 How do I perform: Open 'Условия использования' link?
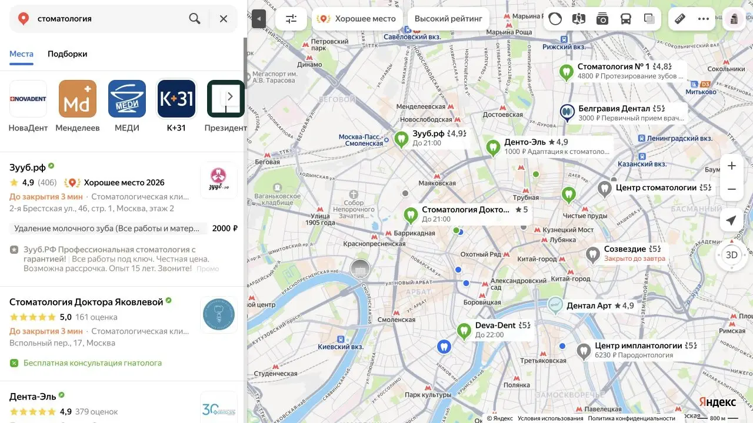[551, 418]
